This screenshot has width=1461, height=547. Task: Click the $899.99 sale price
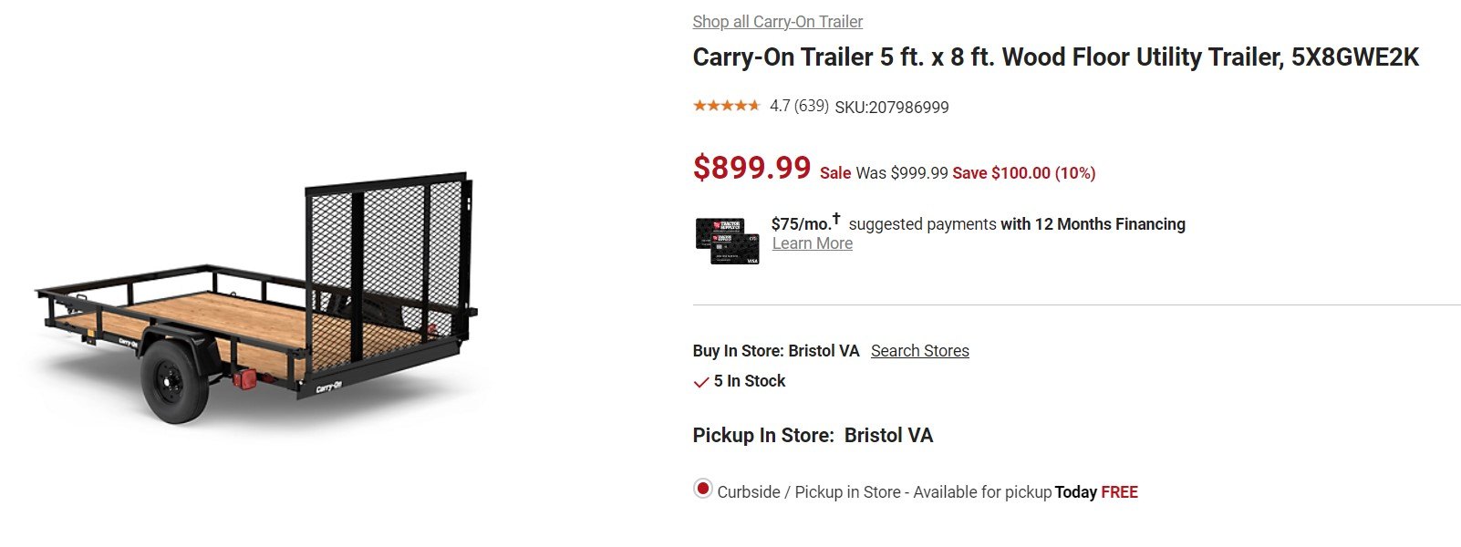coord(751,168)
